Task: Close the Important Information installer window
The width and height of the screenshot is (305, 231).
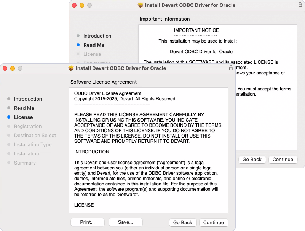Action: [75, 5]
